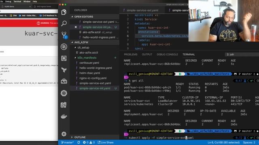
Task: Click Live Share in the status bar
Action: (106, 142)
